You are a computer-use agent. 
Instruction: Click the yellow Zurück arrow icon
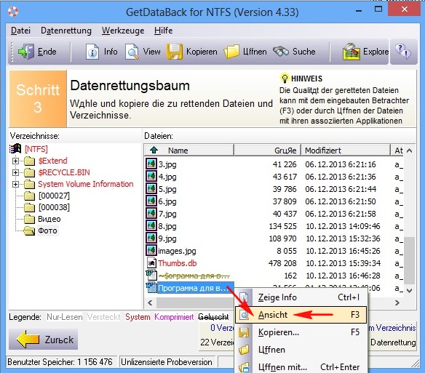(x=28, y=339)
